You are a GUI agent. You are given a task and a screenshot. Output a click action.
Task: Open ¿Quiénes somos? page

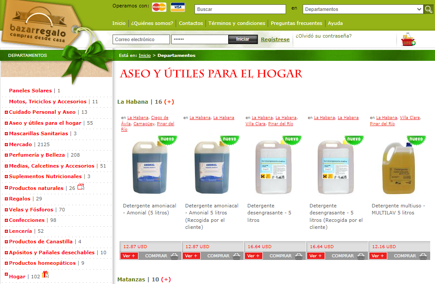152,23
